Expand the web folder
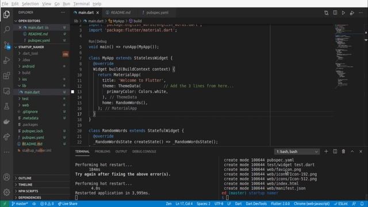The height and width of the screenshot is (207, 368). [x=25, y=105]
